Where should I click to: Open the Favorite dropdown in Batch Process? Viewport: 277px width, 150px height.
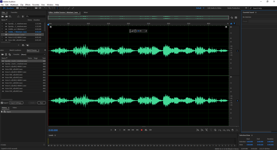click(x=33, y=54)
